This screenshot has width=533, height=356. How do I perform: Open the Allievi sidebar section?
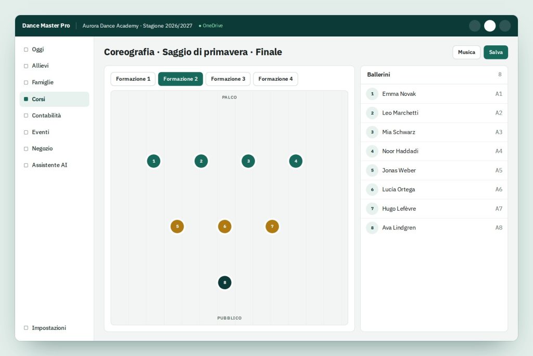pos(54,66)
